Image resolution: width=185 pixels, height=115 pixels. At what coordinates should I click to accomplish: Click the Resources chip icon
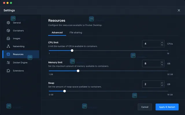click(x=8, y=54)
